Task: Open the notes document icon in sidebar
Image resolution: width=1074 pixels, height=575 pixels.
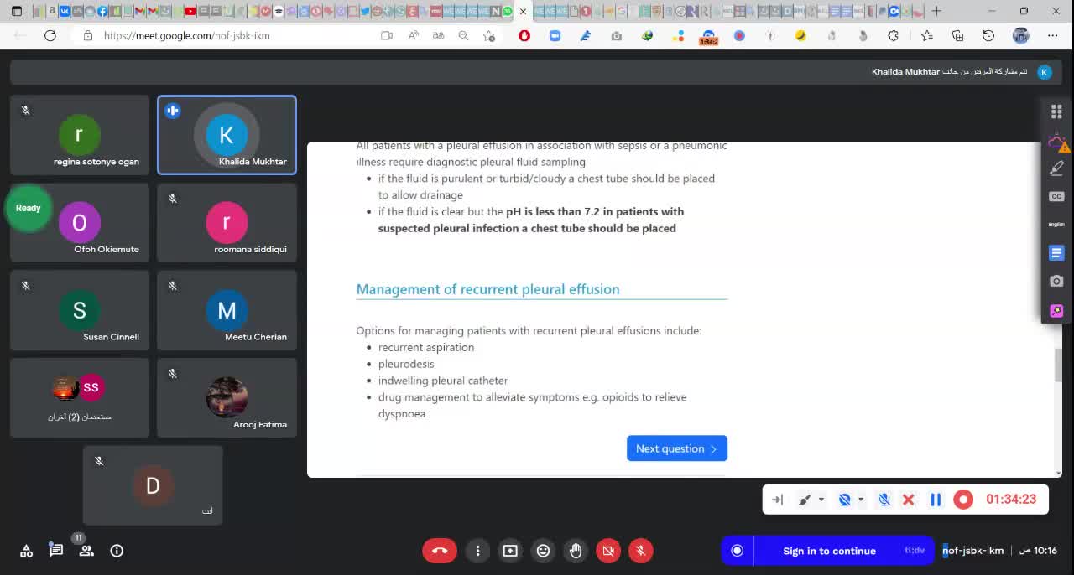Action: coord(1056,252)
